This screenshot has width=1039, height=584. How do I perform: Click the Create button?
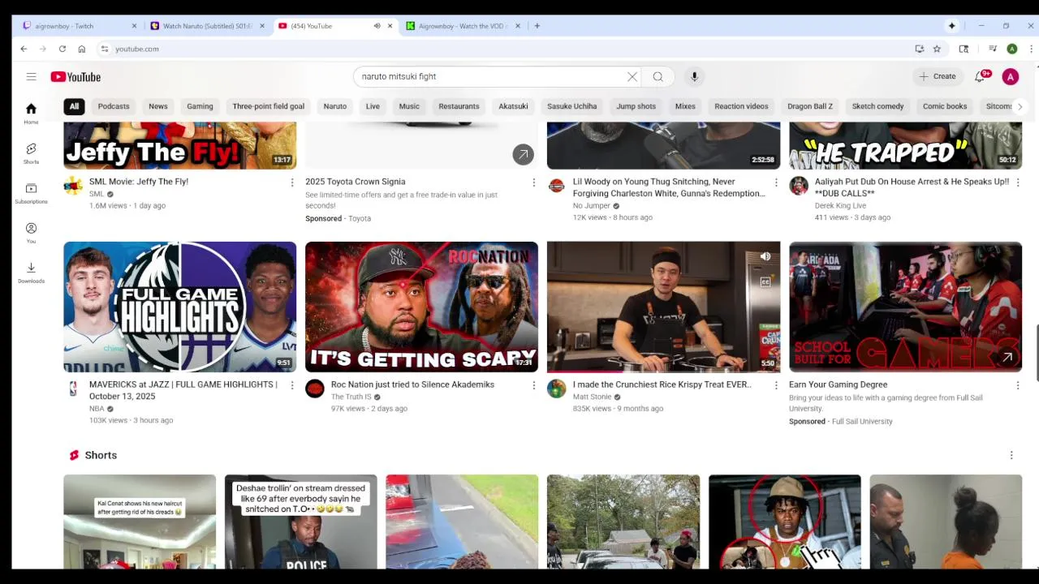(x=938, y=76)
